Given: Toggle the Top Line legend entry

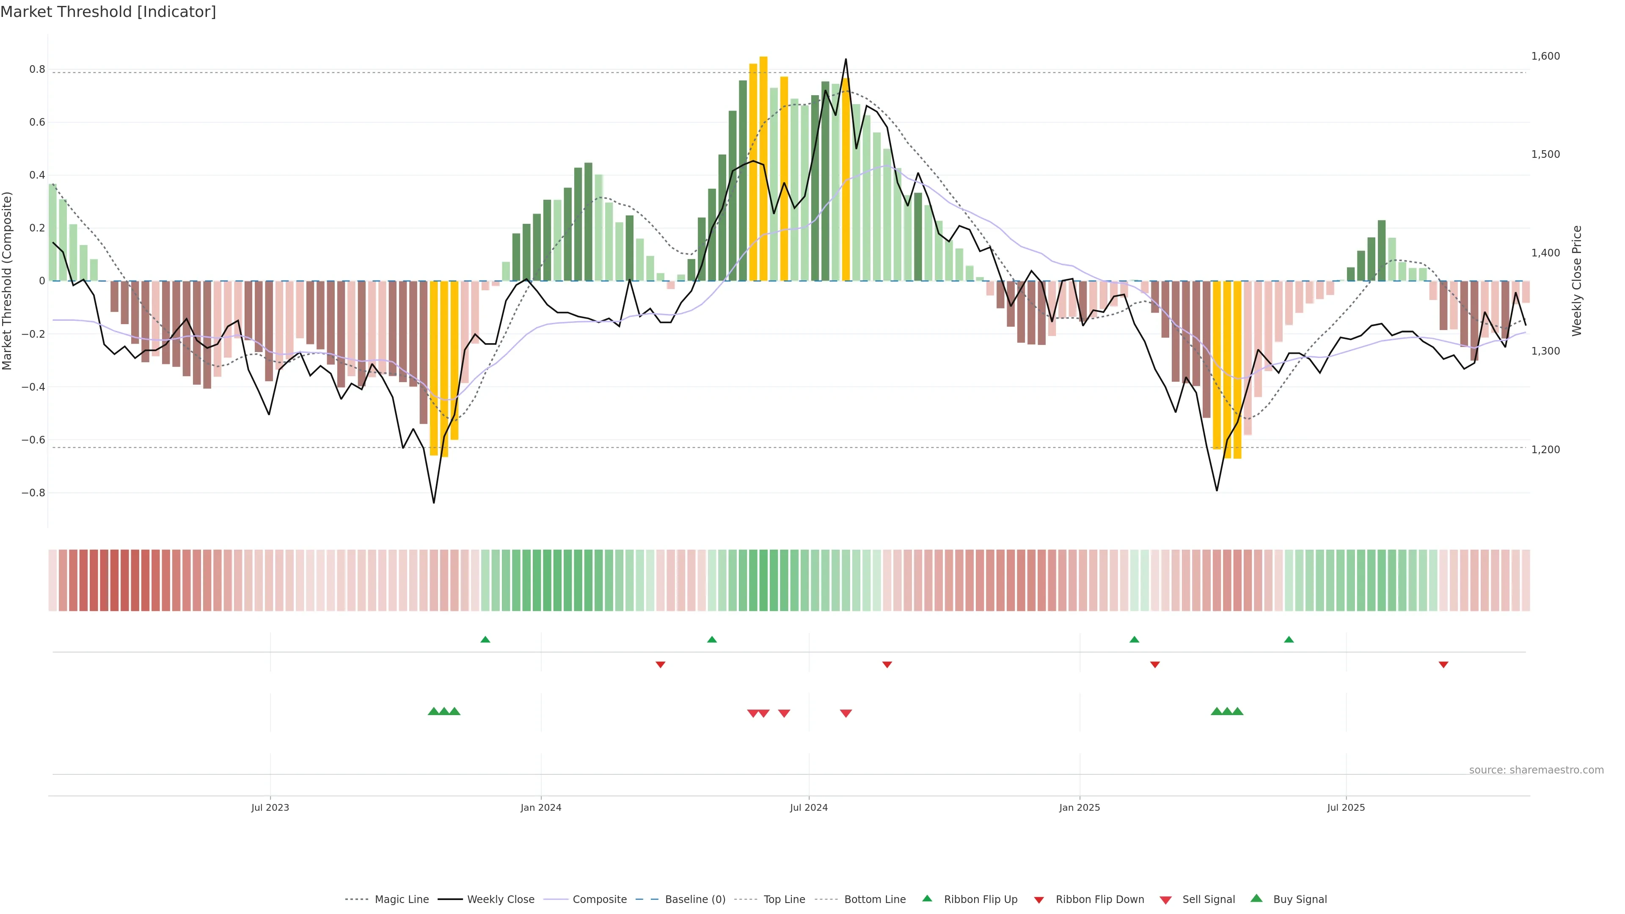Looking at the screenshot, I should click(x=784, y=900).
